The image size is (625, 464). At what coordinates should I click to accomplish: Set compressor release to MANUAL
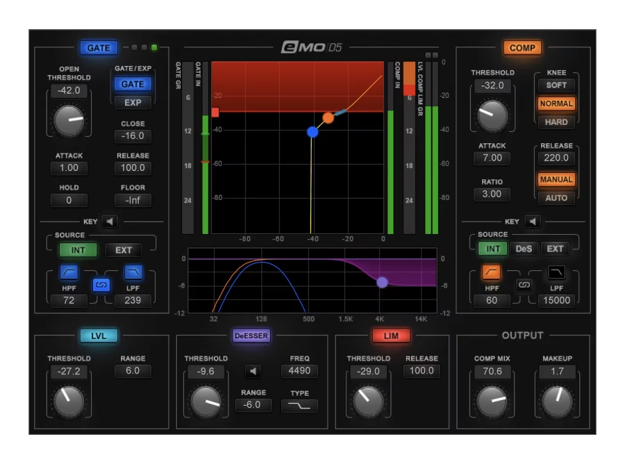coord(556,179)
